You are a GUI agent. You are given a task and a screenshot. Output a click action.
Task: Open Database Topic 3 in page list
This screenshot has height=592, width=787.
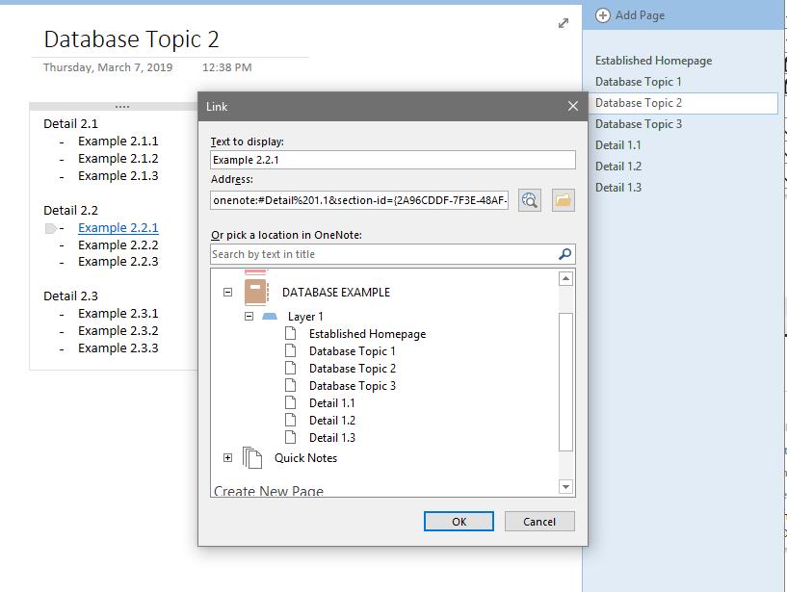(639, 124)
